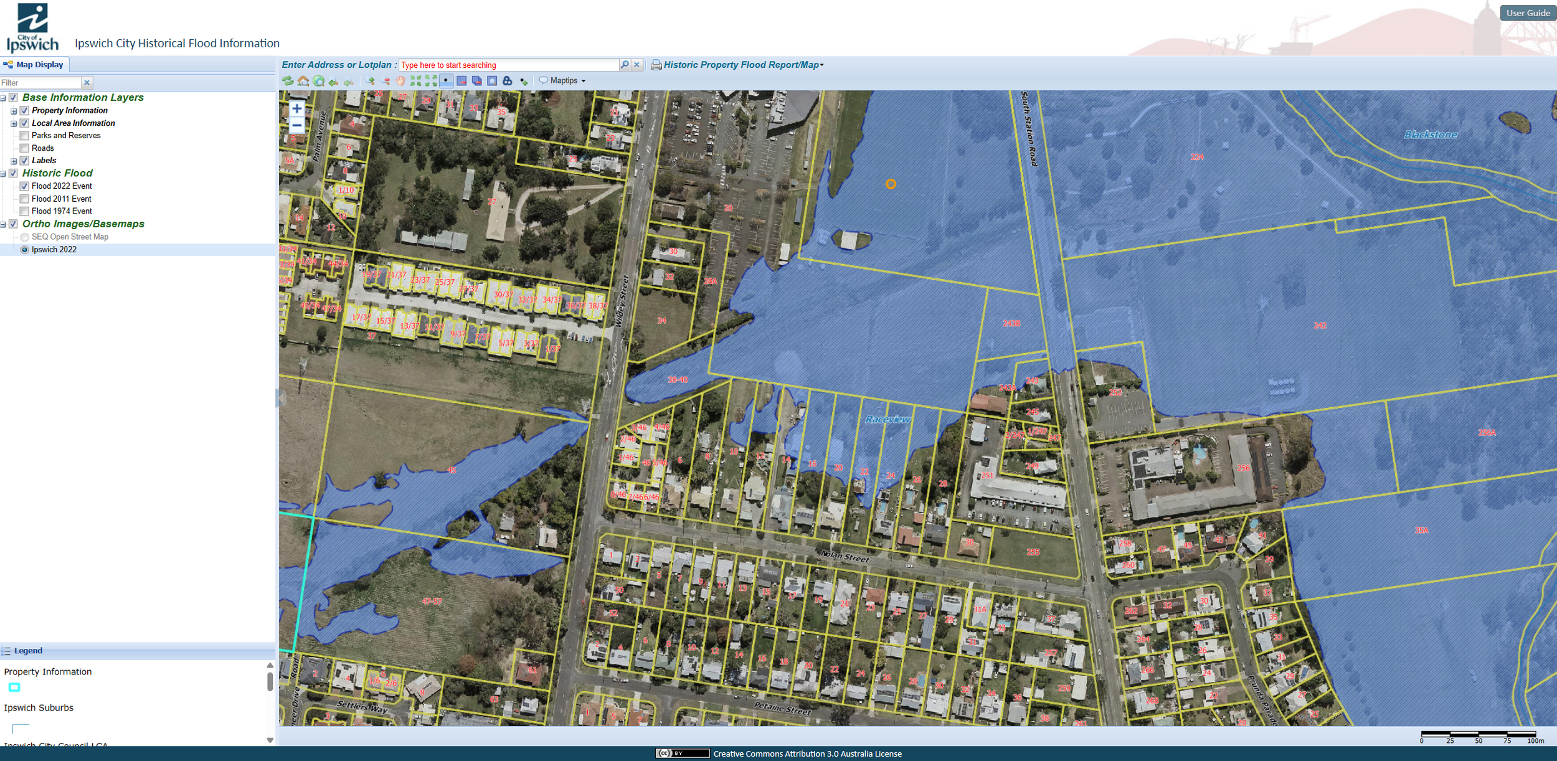Zoom in with the map plus button
This screenshot has height=761, width=1557.
[297, 108]
